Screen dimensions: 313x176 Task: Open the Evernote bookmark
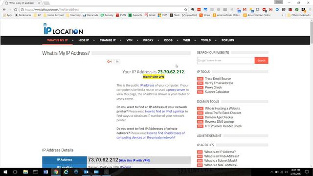tap(135, 15)
